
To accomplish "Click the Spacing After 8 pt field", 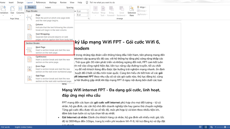I will [82, 15].
